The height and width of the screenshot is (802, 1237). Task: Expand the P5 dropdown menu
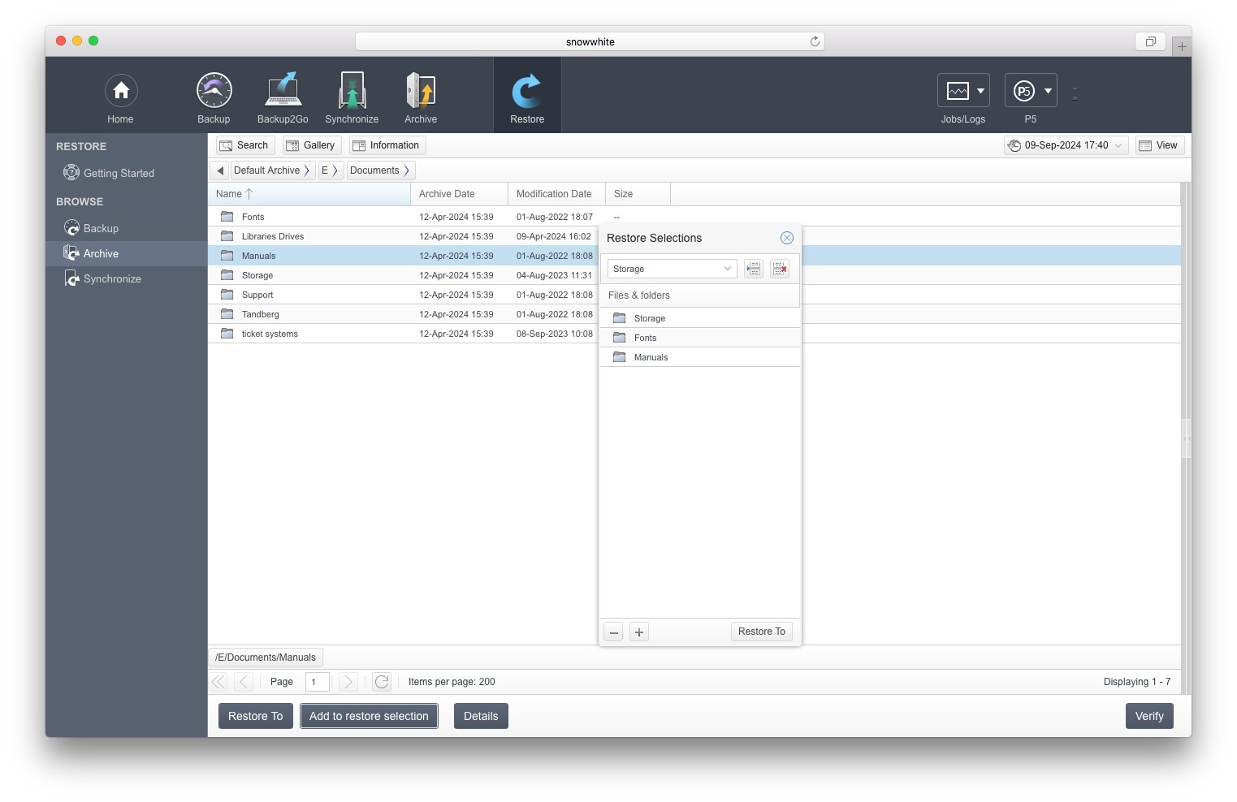click(1048, 91)
